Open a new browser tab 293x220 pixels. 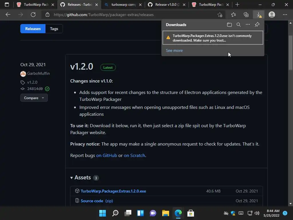click(237, 5)
